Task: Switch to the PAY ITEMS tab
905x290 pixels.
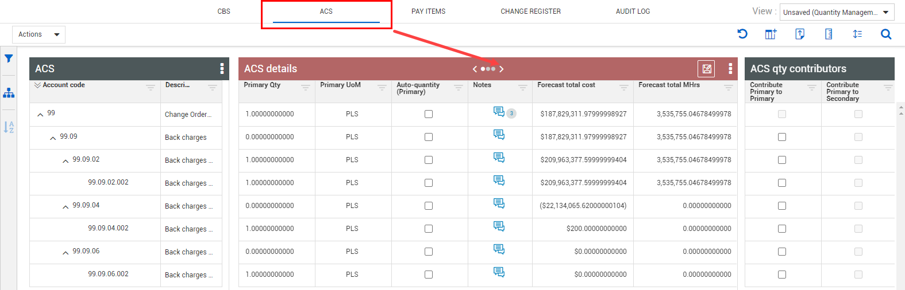Action: (429, 11)
